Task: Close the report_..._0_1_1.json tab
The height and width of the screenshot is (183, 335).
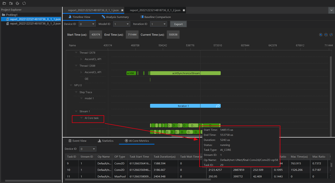Action: click(x=122, y=10)
